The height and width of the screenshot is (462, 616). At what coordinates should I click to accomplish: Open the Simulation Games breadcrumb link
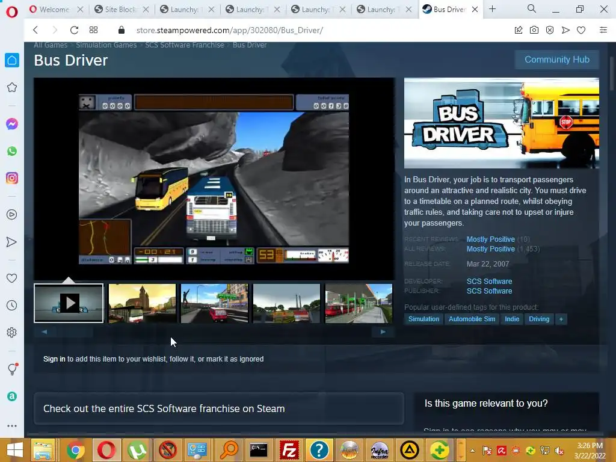(x=106, y=45)
